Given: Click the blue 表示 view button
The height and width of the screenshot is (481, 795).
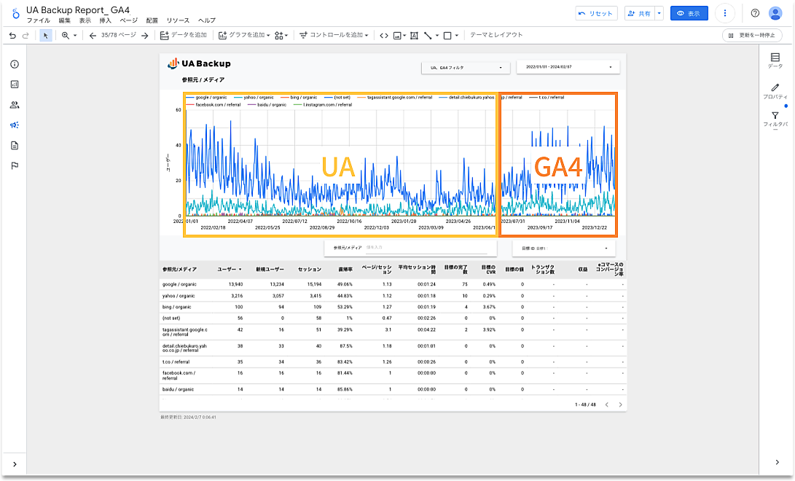Looking at the screenshot, I should [689, 13].
